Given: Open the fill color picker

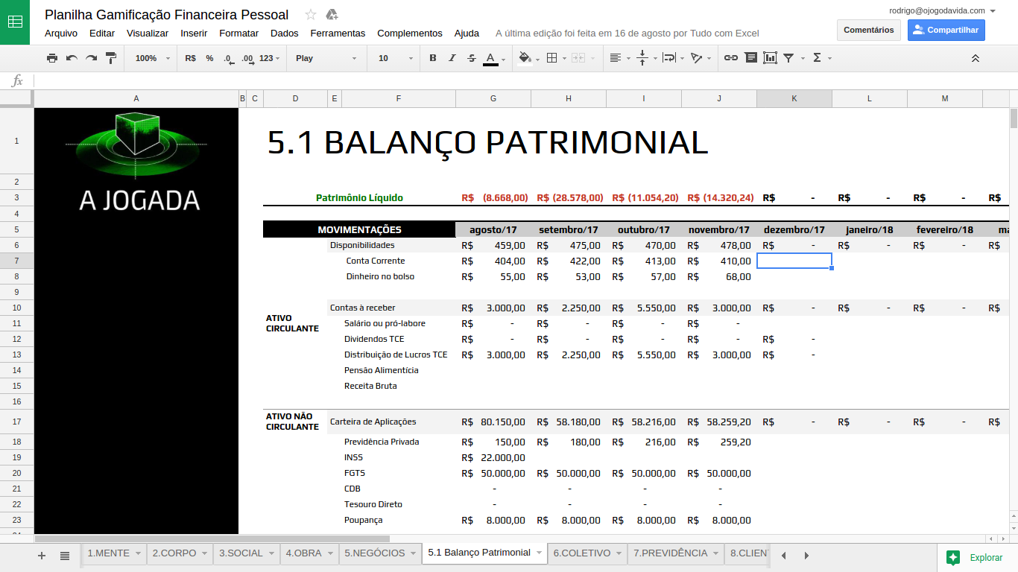Looking at the screenshot, I should coord(525,58).
